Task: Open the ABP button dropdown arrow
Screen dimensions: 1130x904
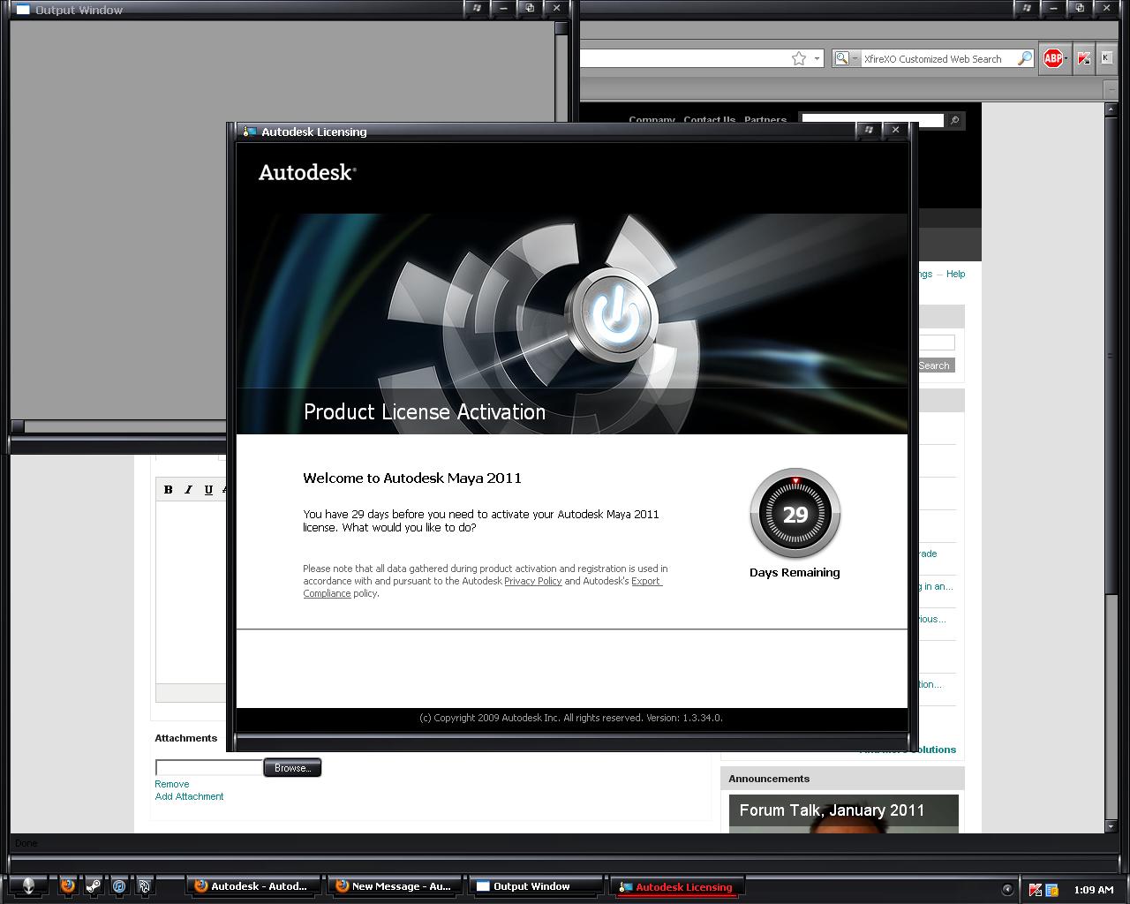Action: click(1066, 58)
